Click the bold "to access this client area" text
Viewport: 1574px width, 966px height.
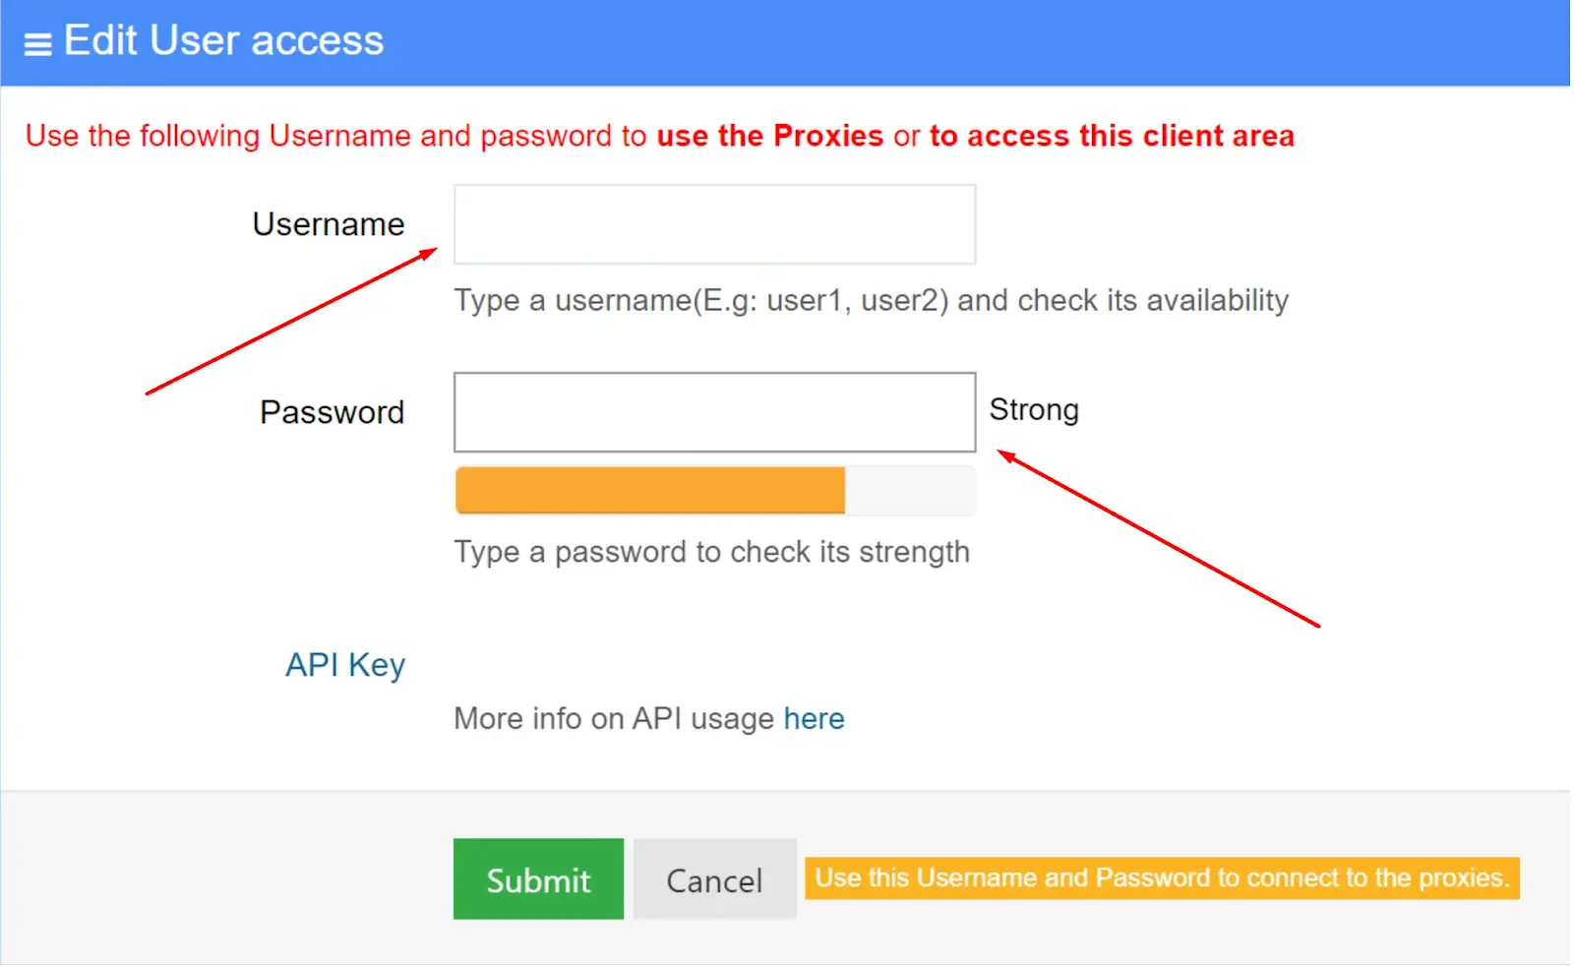click(1112, 136)
